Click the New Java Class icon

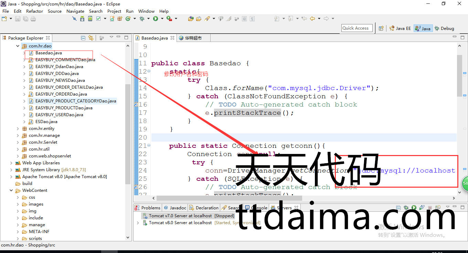128,19
